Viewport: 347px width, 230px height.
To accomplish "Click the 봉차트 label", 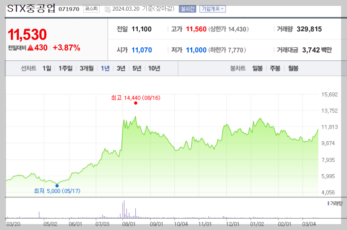I will point(238,68).
